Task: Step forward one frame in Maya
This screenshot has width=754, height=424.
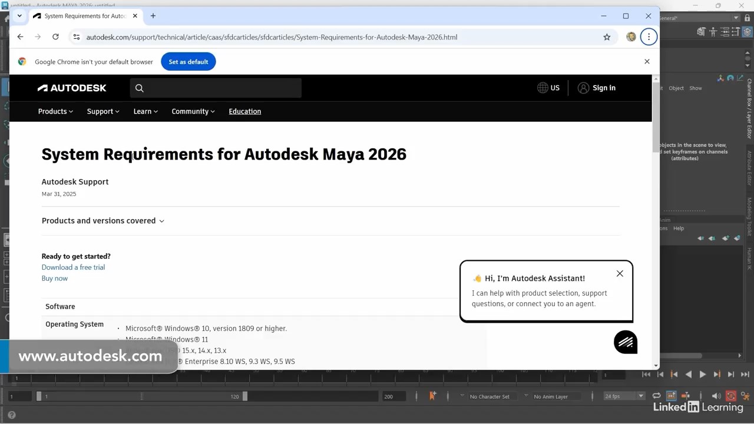Action: point(731,375)
